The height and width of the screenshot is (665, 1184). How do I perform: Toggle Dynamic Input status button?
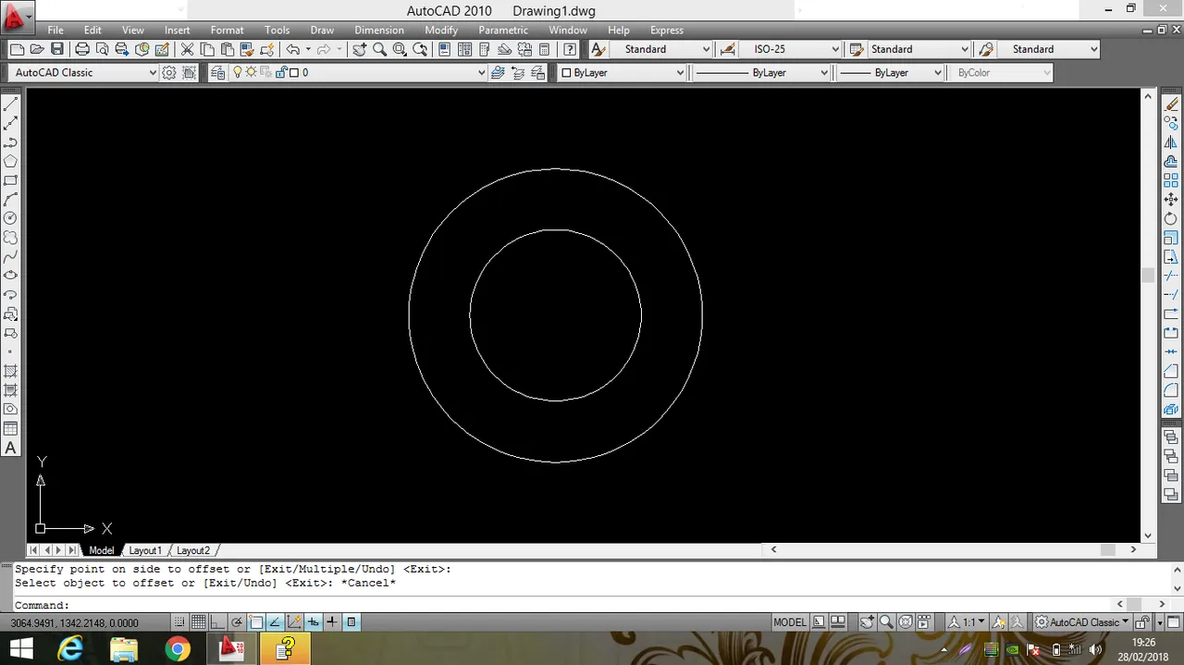tap(314, 622)
